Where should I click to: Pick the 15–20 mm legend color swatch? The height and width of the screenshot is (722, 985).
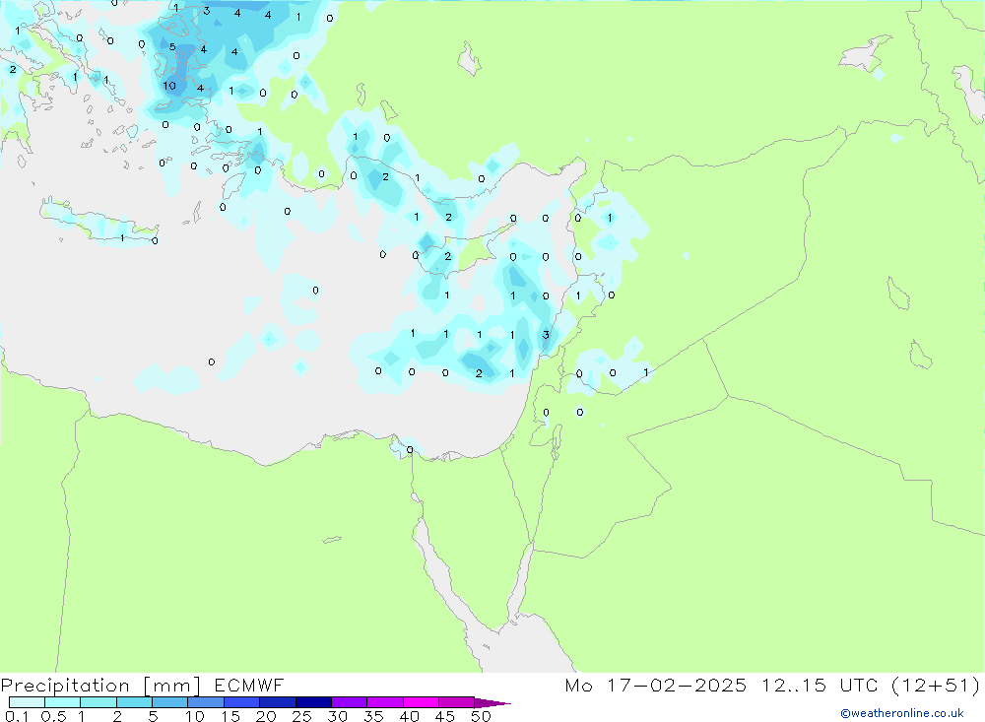pos(242,702)
